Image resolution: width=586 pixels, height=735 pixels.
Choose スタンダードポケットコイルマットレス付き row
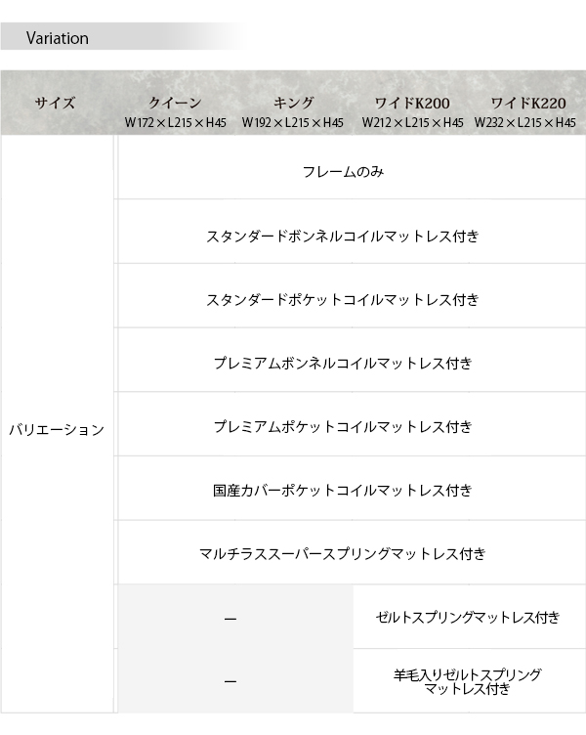click(352, 296)
